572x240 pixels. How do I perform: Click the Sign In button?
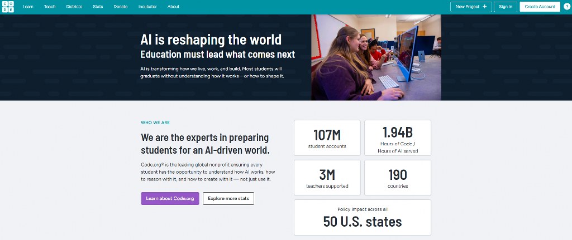(x=505, y=7)
